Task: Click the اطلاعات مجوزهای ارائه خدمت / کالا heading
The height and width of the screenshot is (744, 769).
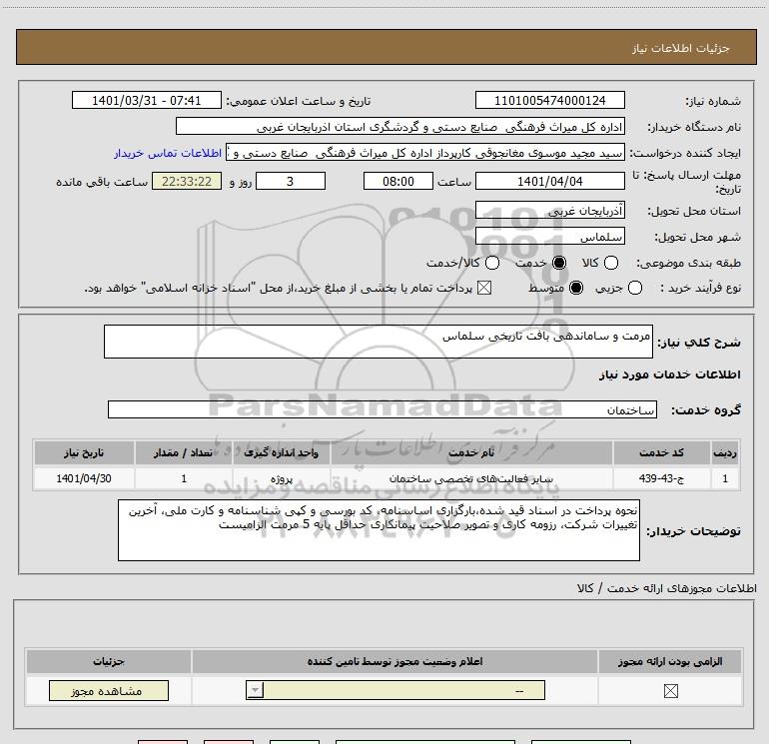Action: [666, 588]
